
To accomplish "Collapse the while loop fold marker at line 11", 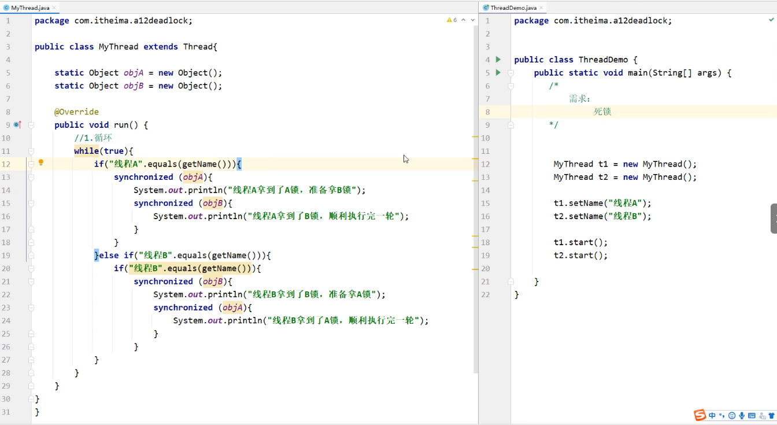I will [x=31, y=151].
